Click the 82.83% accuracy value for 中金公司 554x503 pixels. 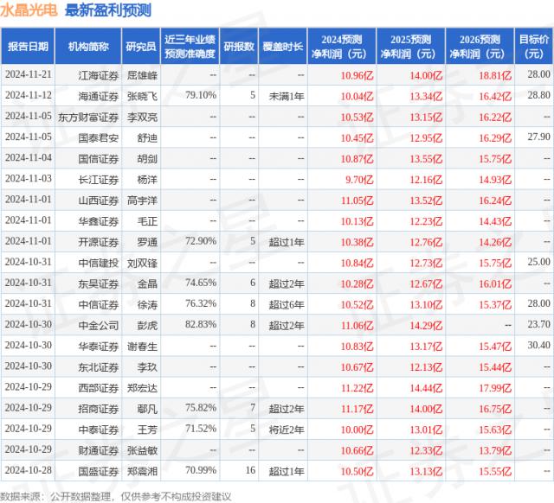click(200, 323)
